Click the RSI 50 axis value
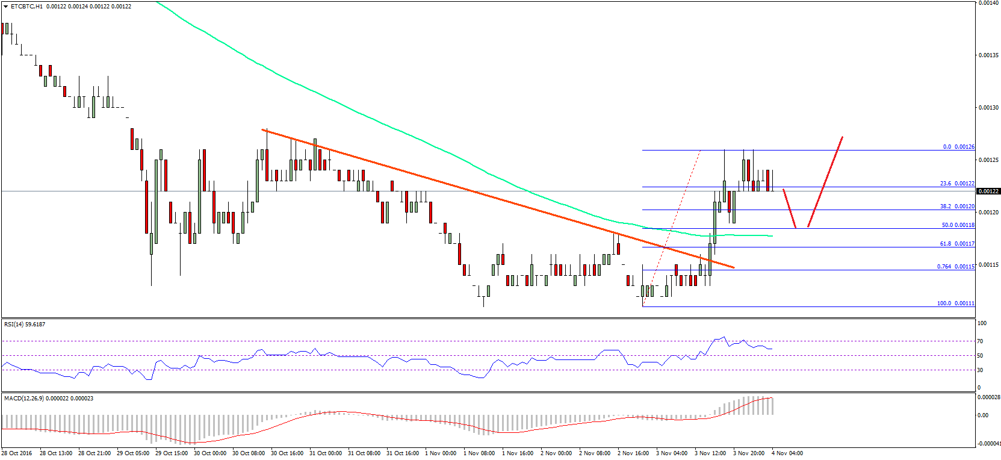 (x=980, y=356)
